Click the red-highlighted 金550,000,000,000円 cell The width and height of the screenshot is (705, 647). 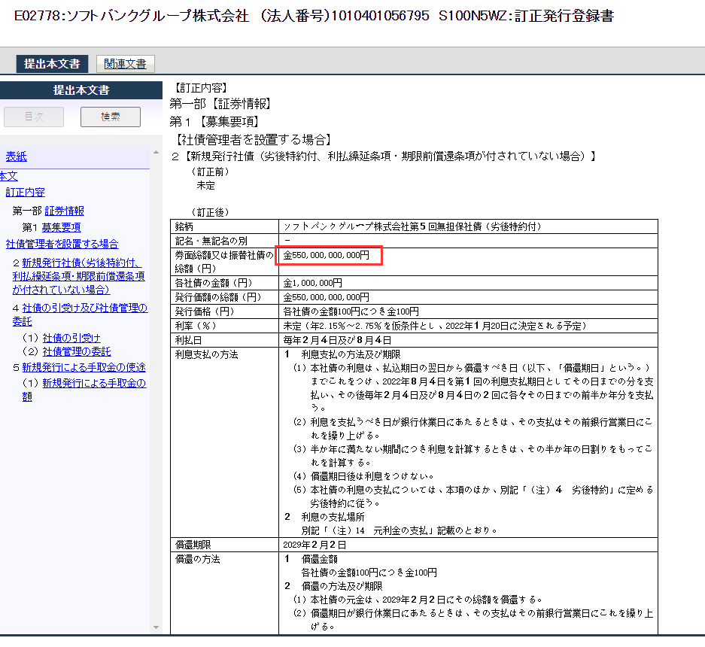pos(328,256)
